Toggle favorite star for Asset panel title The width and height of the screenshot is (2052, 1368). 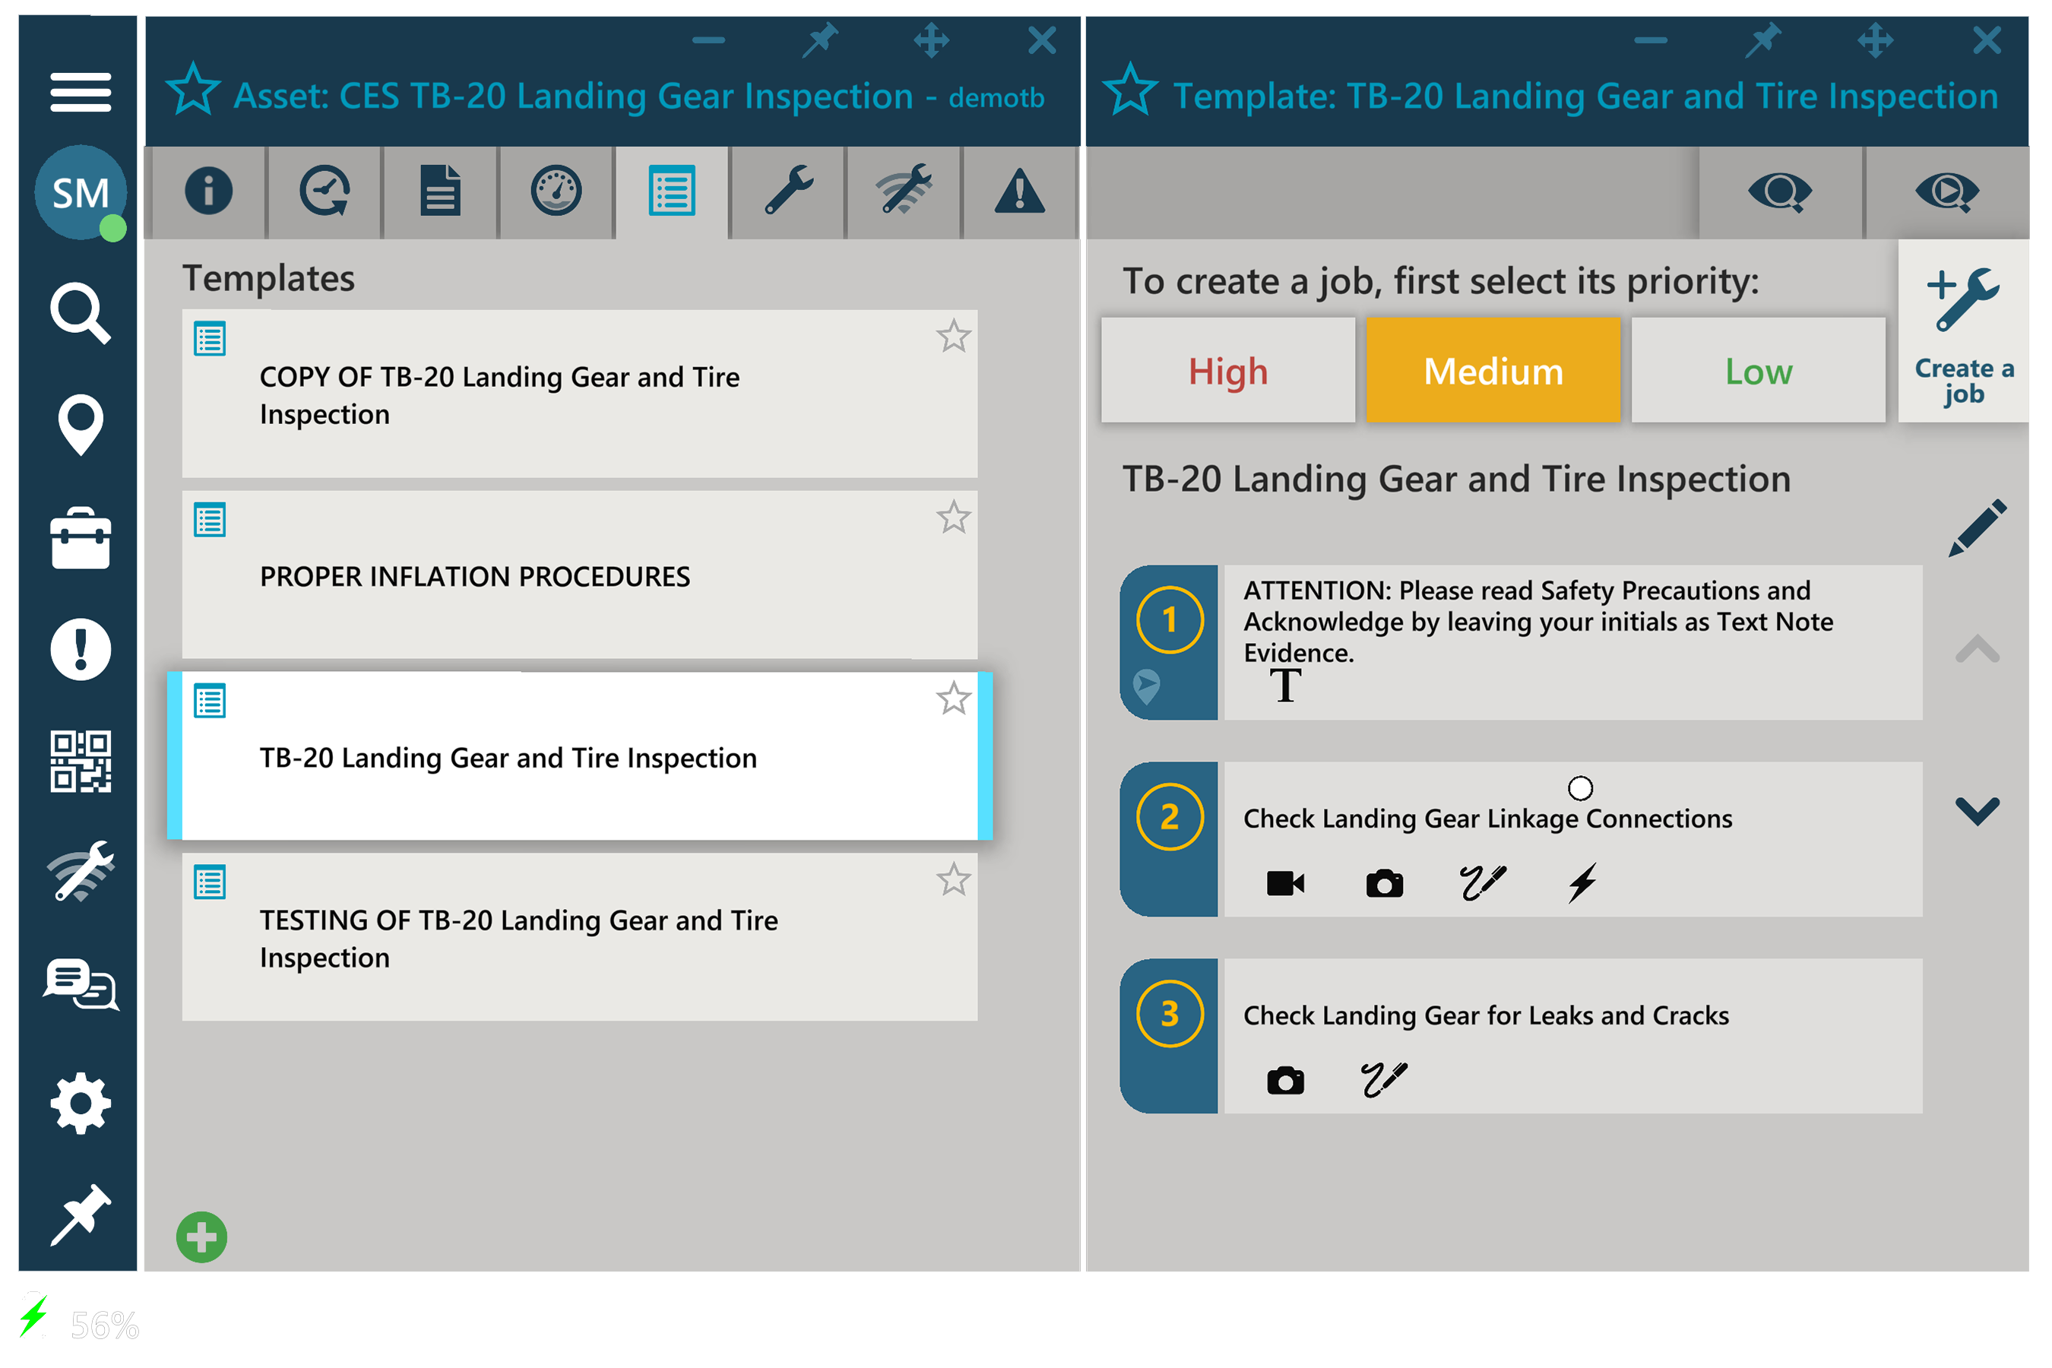[x=193, y=92]
